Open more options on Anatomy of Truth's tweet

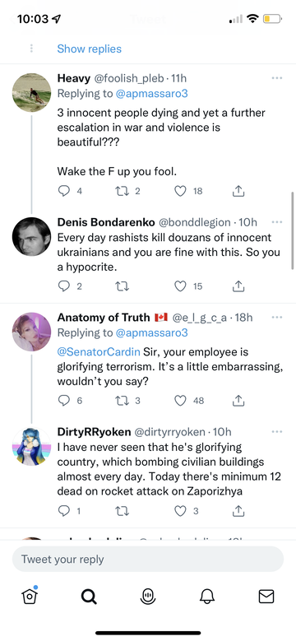[277, 318]
